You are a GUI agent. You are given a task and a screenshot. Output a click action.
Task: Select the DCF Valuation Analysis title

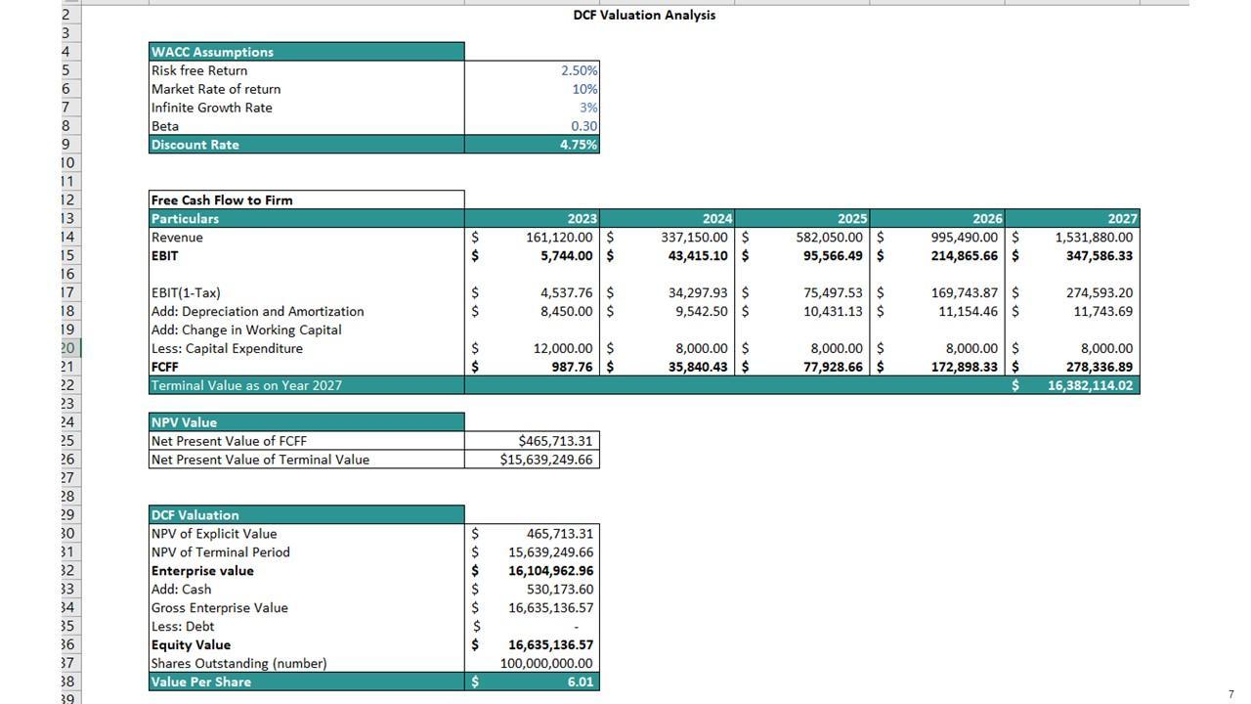point(644,15)
